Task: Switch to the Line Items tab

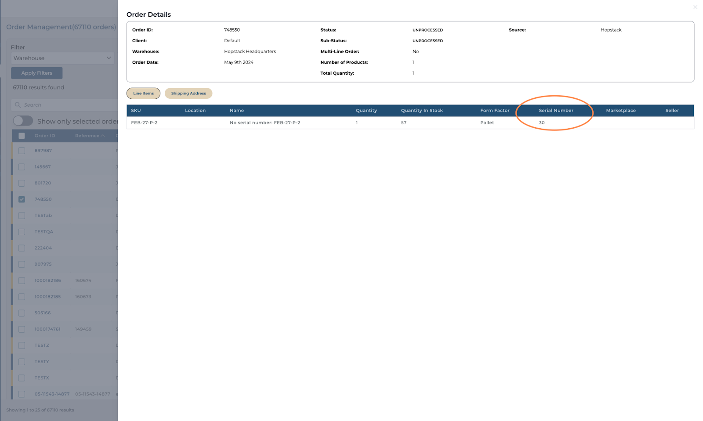Action: [143, 94]
